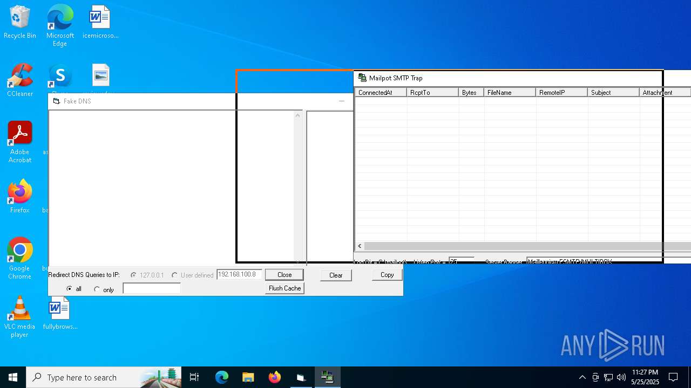Launch CCleaner from the desktop

pos(20,81)
